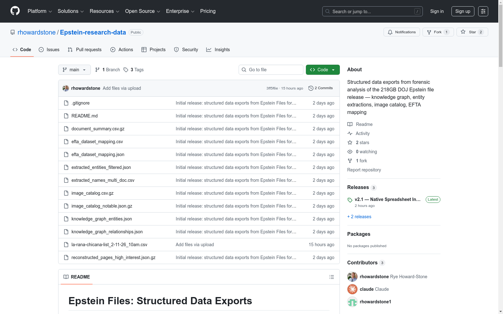The image size is (503, 314).
Task: Open rhowardstone avatar in Contributors list
Action: click(352, 277)
